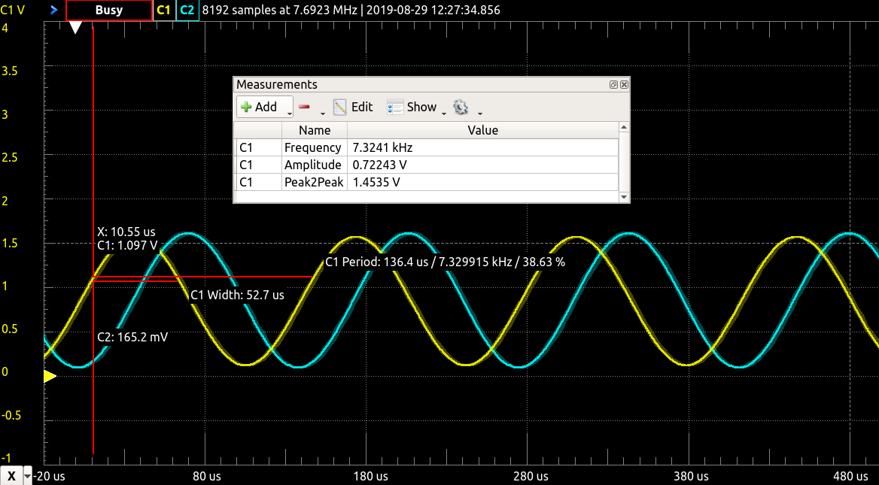The width and height of the screenshot is (879, 485).
Task: Click the Name column header
Action: tap(314, 129)
